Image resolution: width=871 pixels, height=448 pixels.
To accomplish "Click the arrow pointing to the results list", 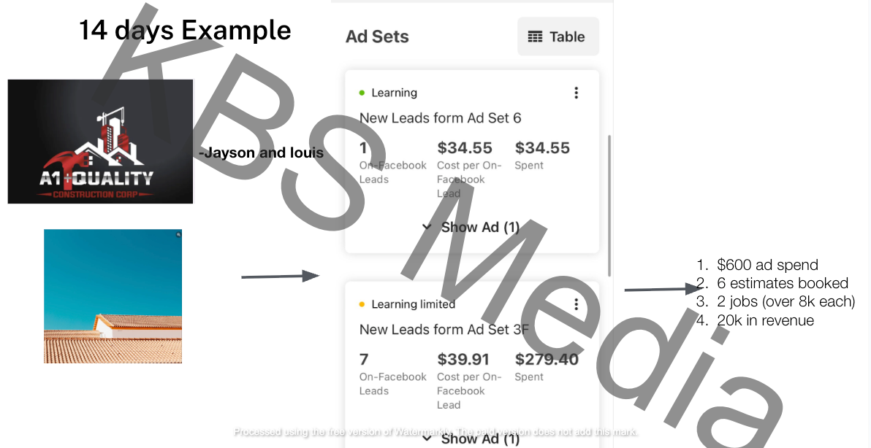I will [x=658, y=289].
